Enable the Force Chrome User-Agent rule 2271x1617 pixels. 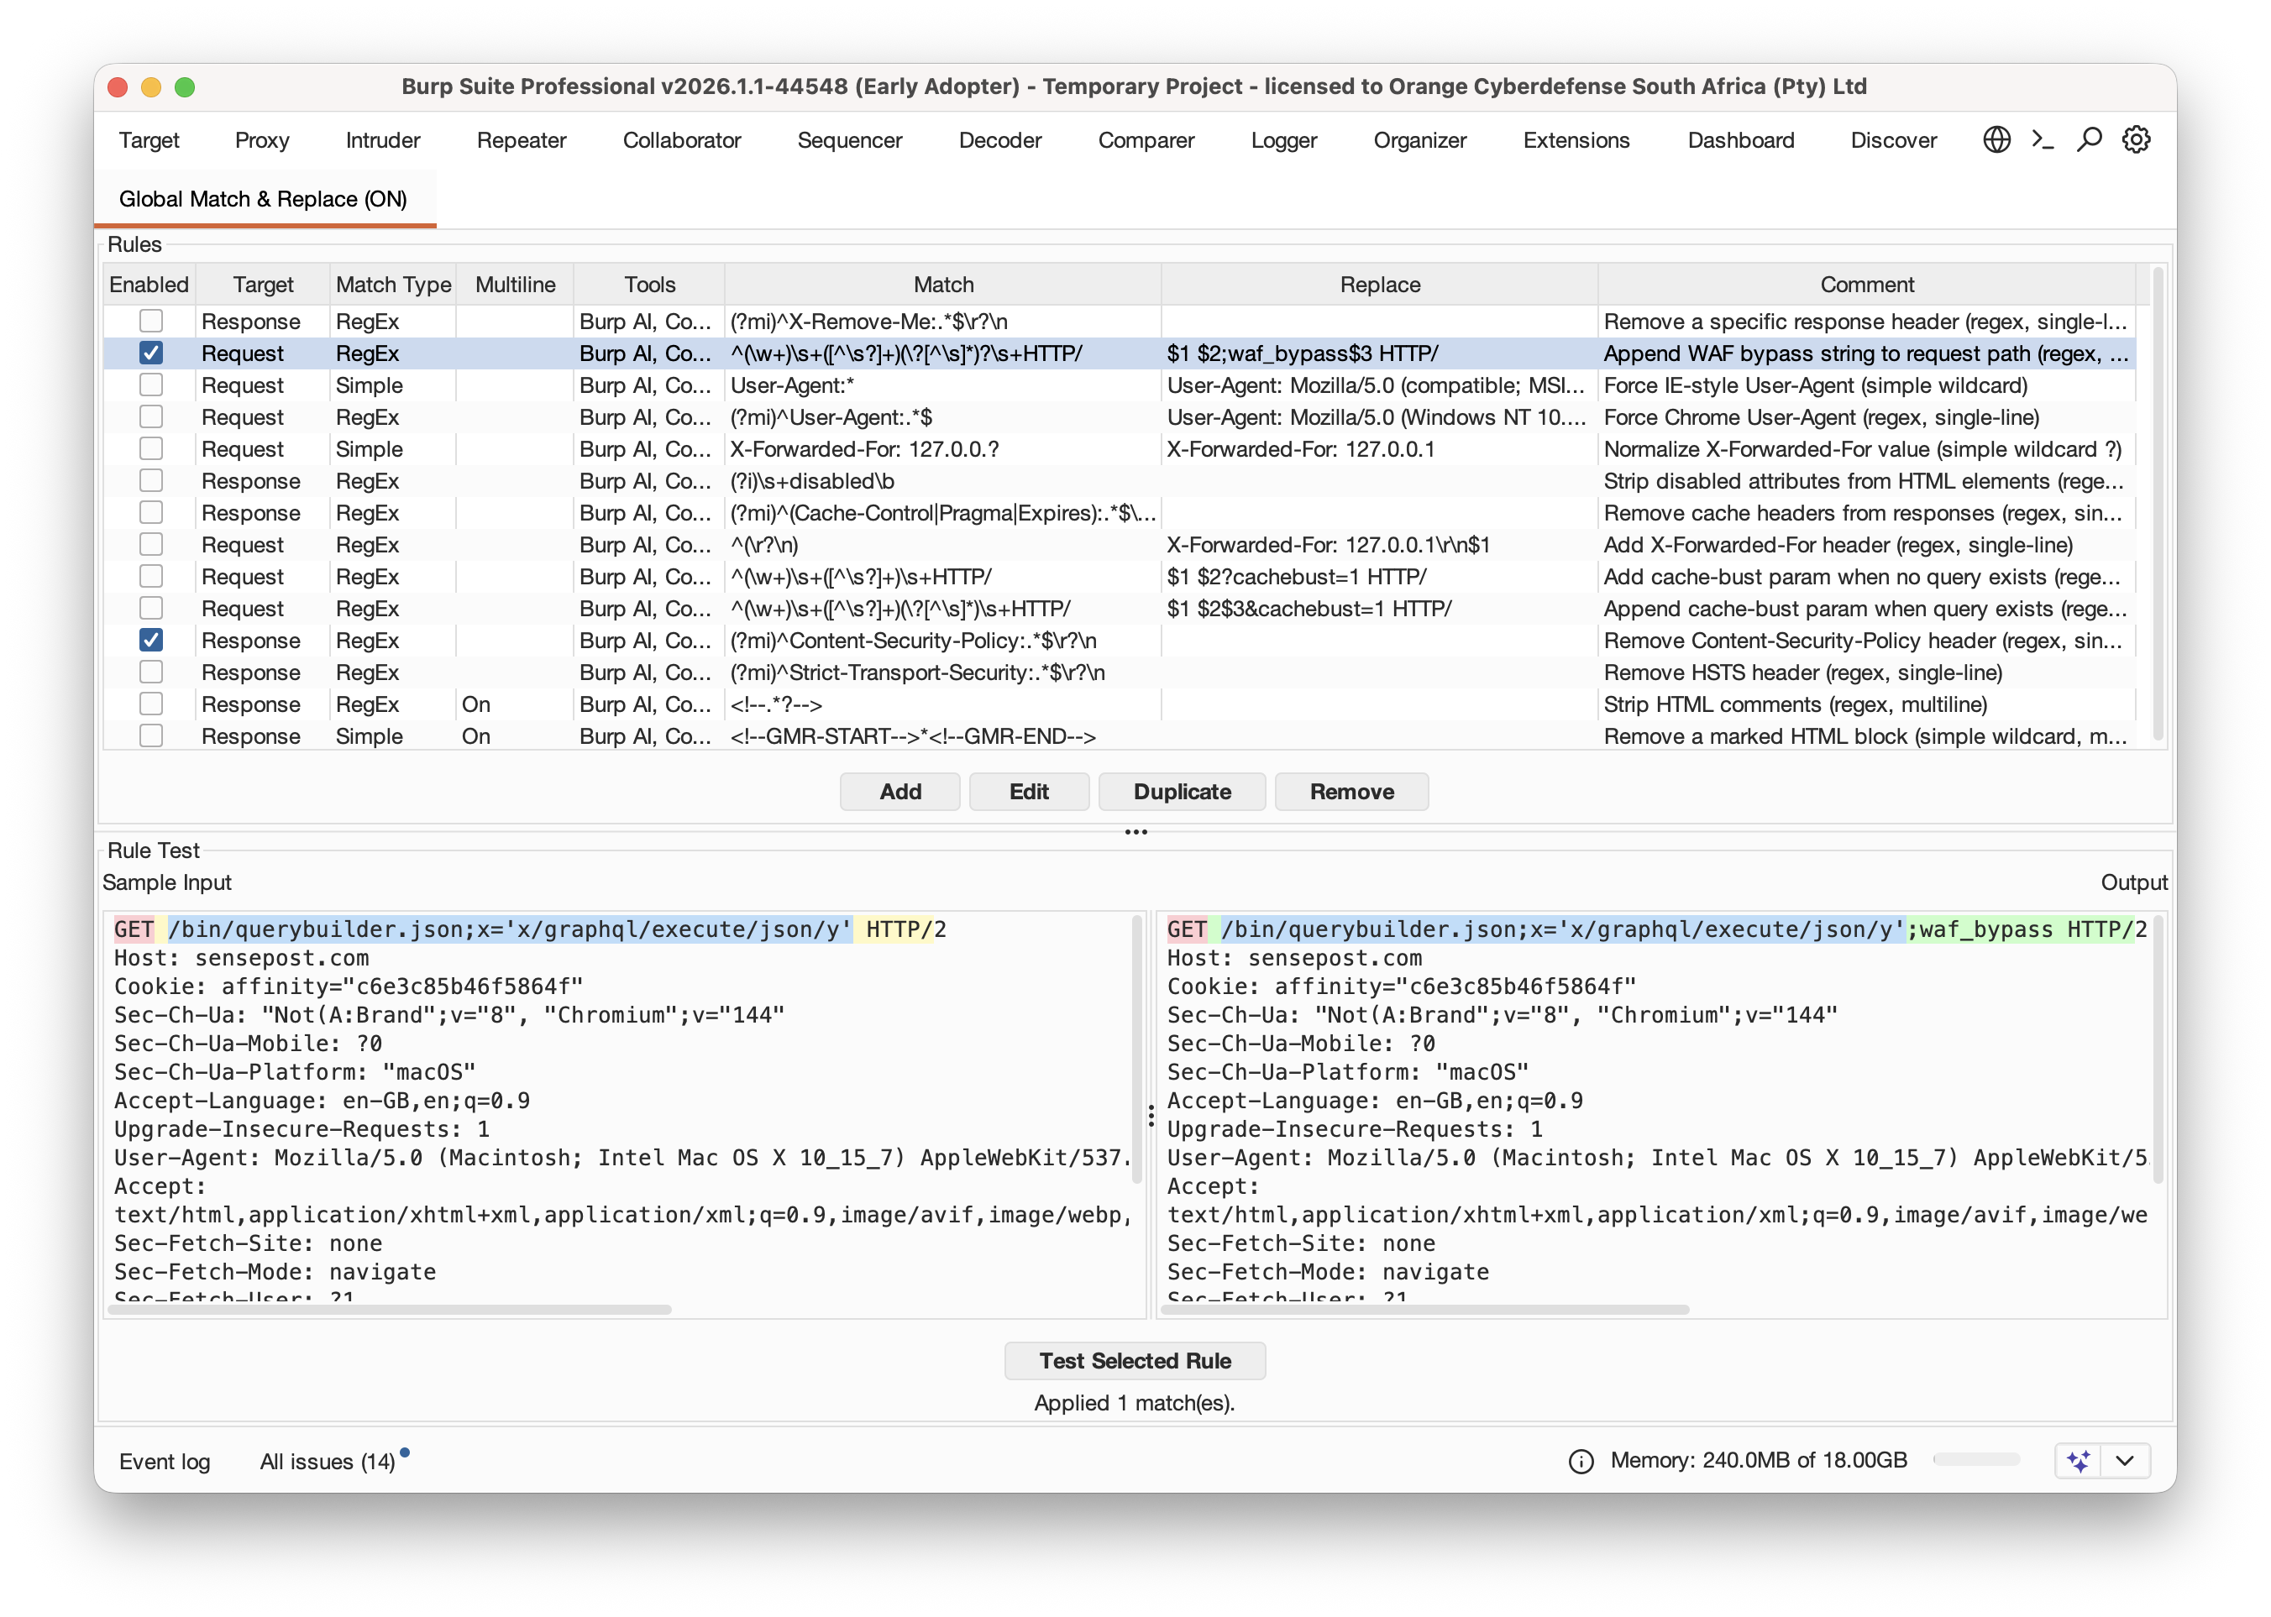tap(150, 416)
